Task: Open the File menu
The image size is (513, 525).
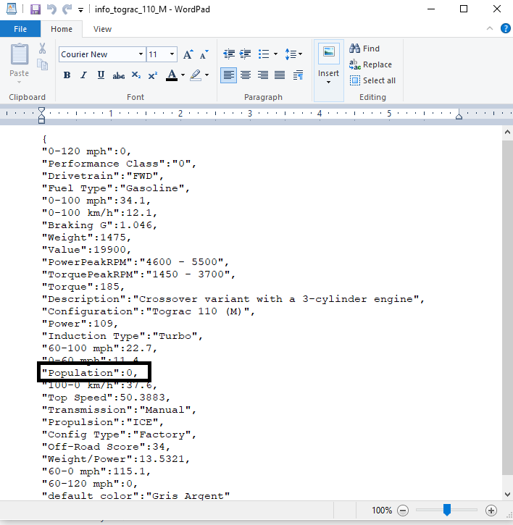Action: [x=20, y=29]
